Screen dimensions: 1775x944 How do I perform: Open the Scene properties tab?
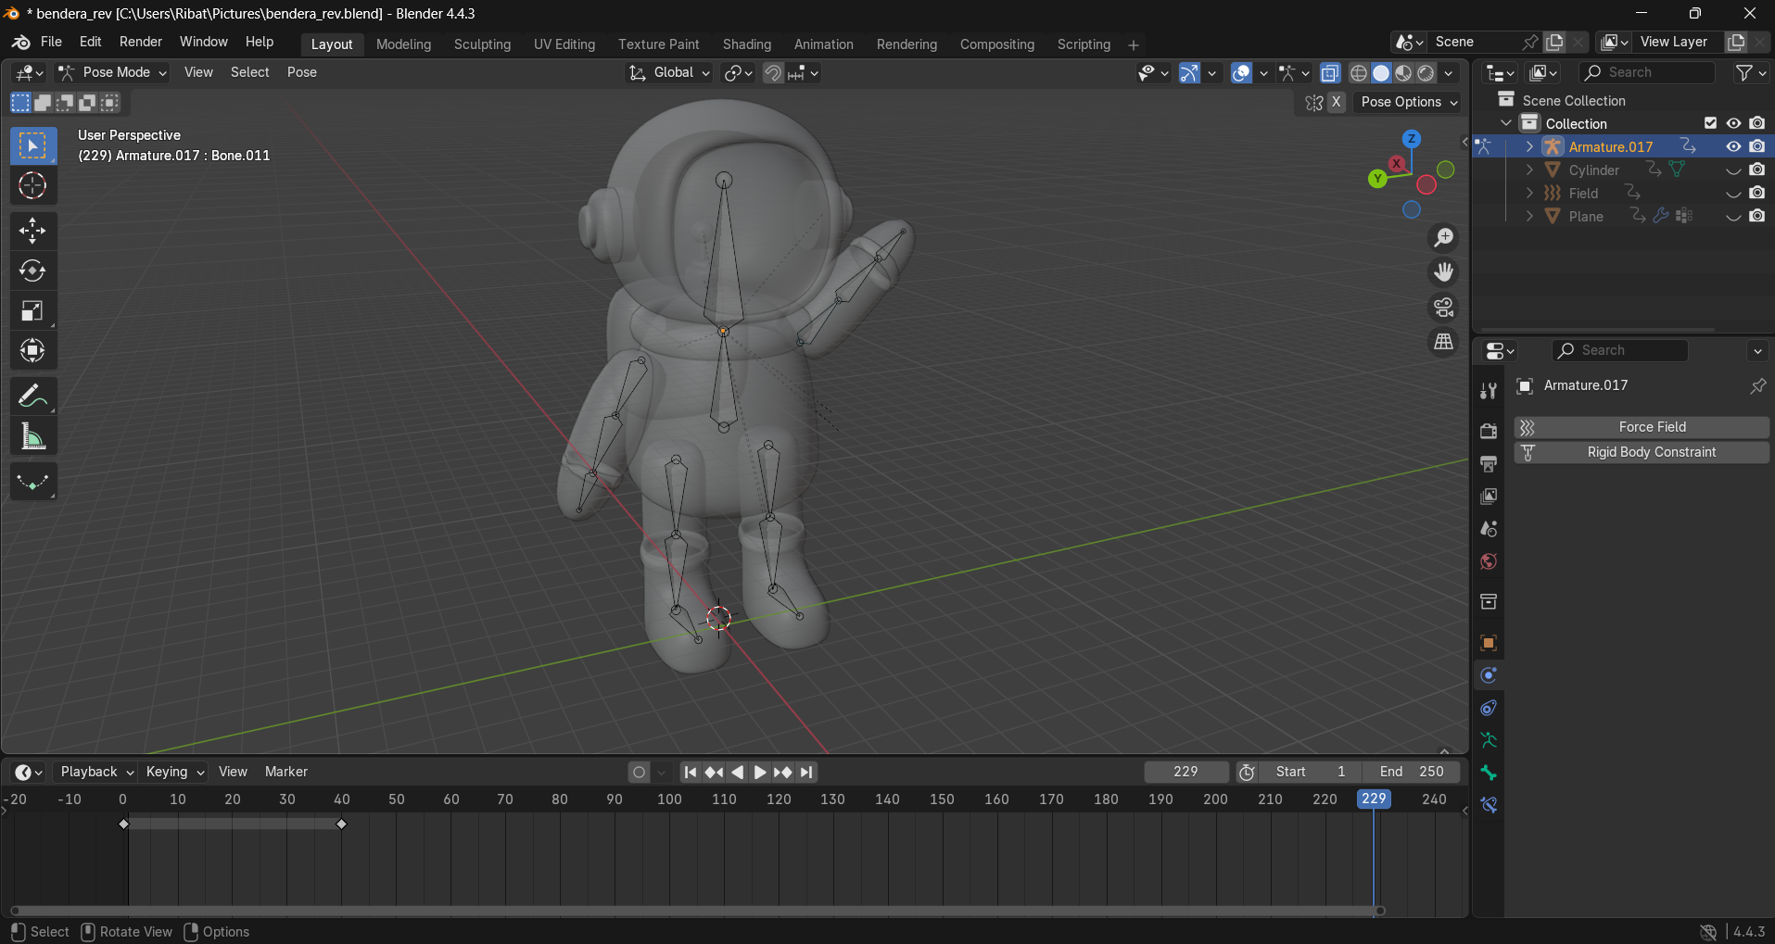1489,529
